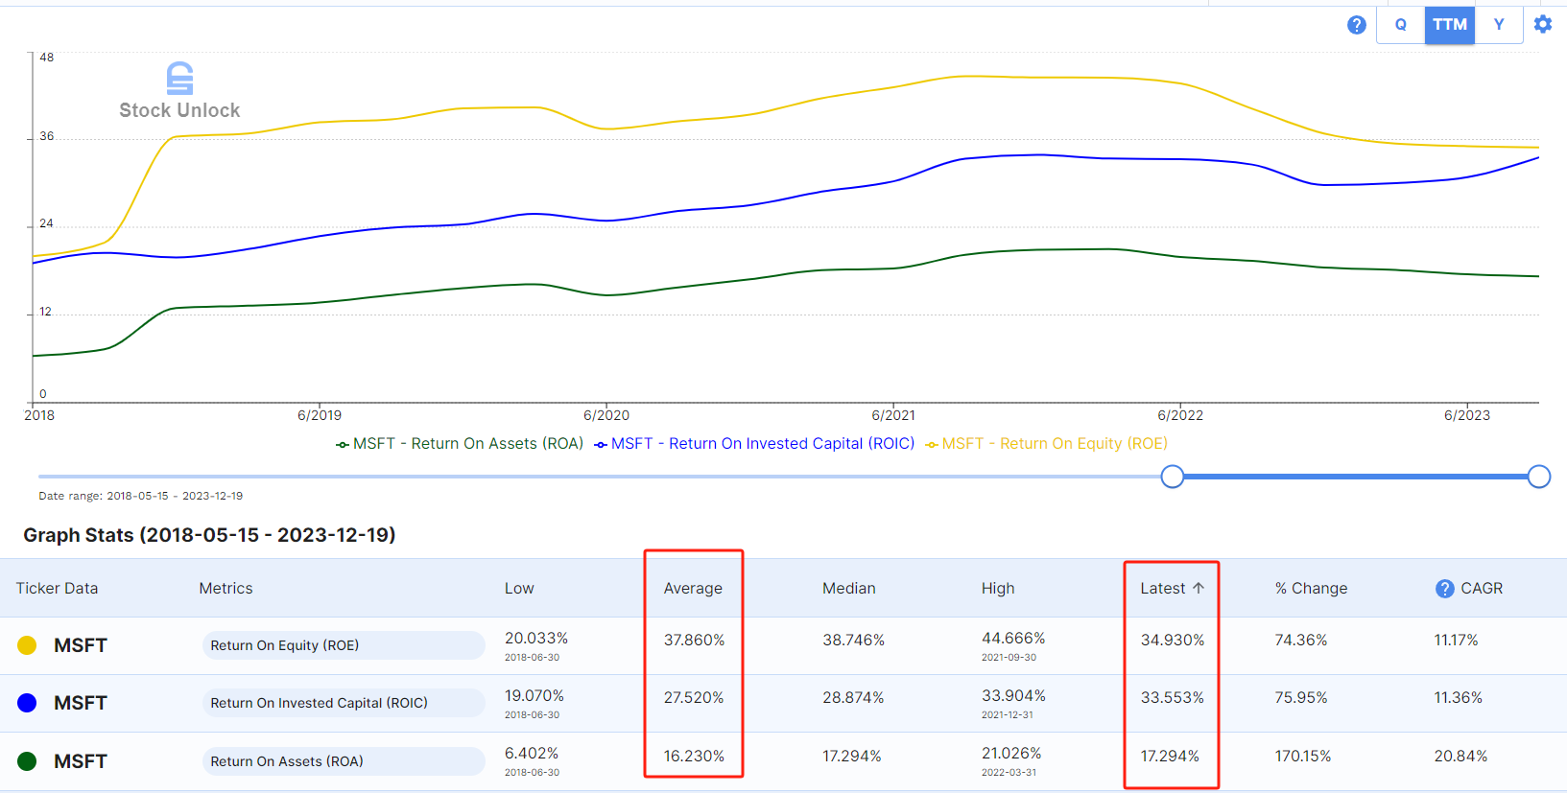Click ROA average value 16.230%

(694, 757)
